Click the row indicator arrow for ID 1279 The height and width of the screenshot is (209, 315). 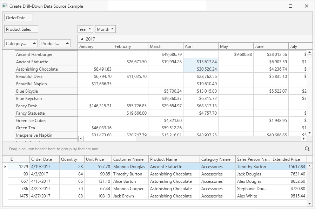tap(5, 167)
